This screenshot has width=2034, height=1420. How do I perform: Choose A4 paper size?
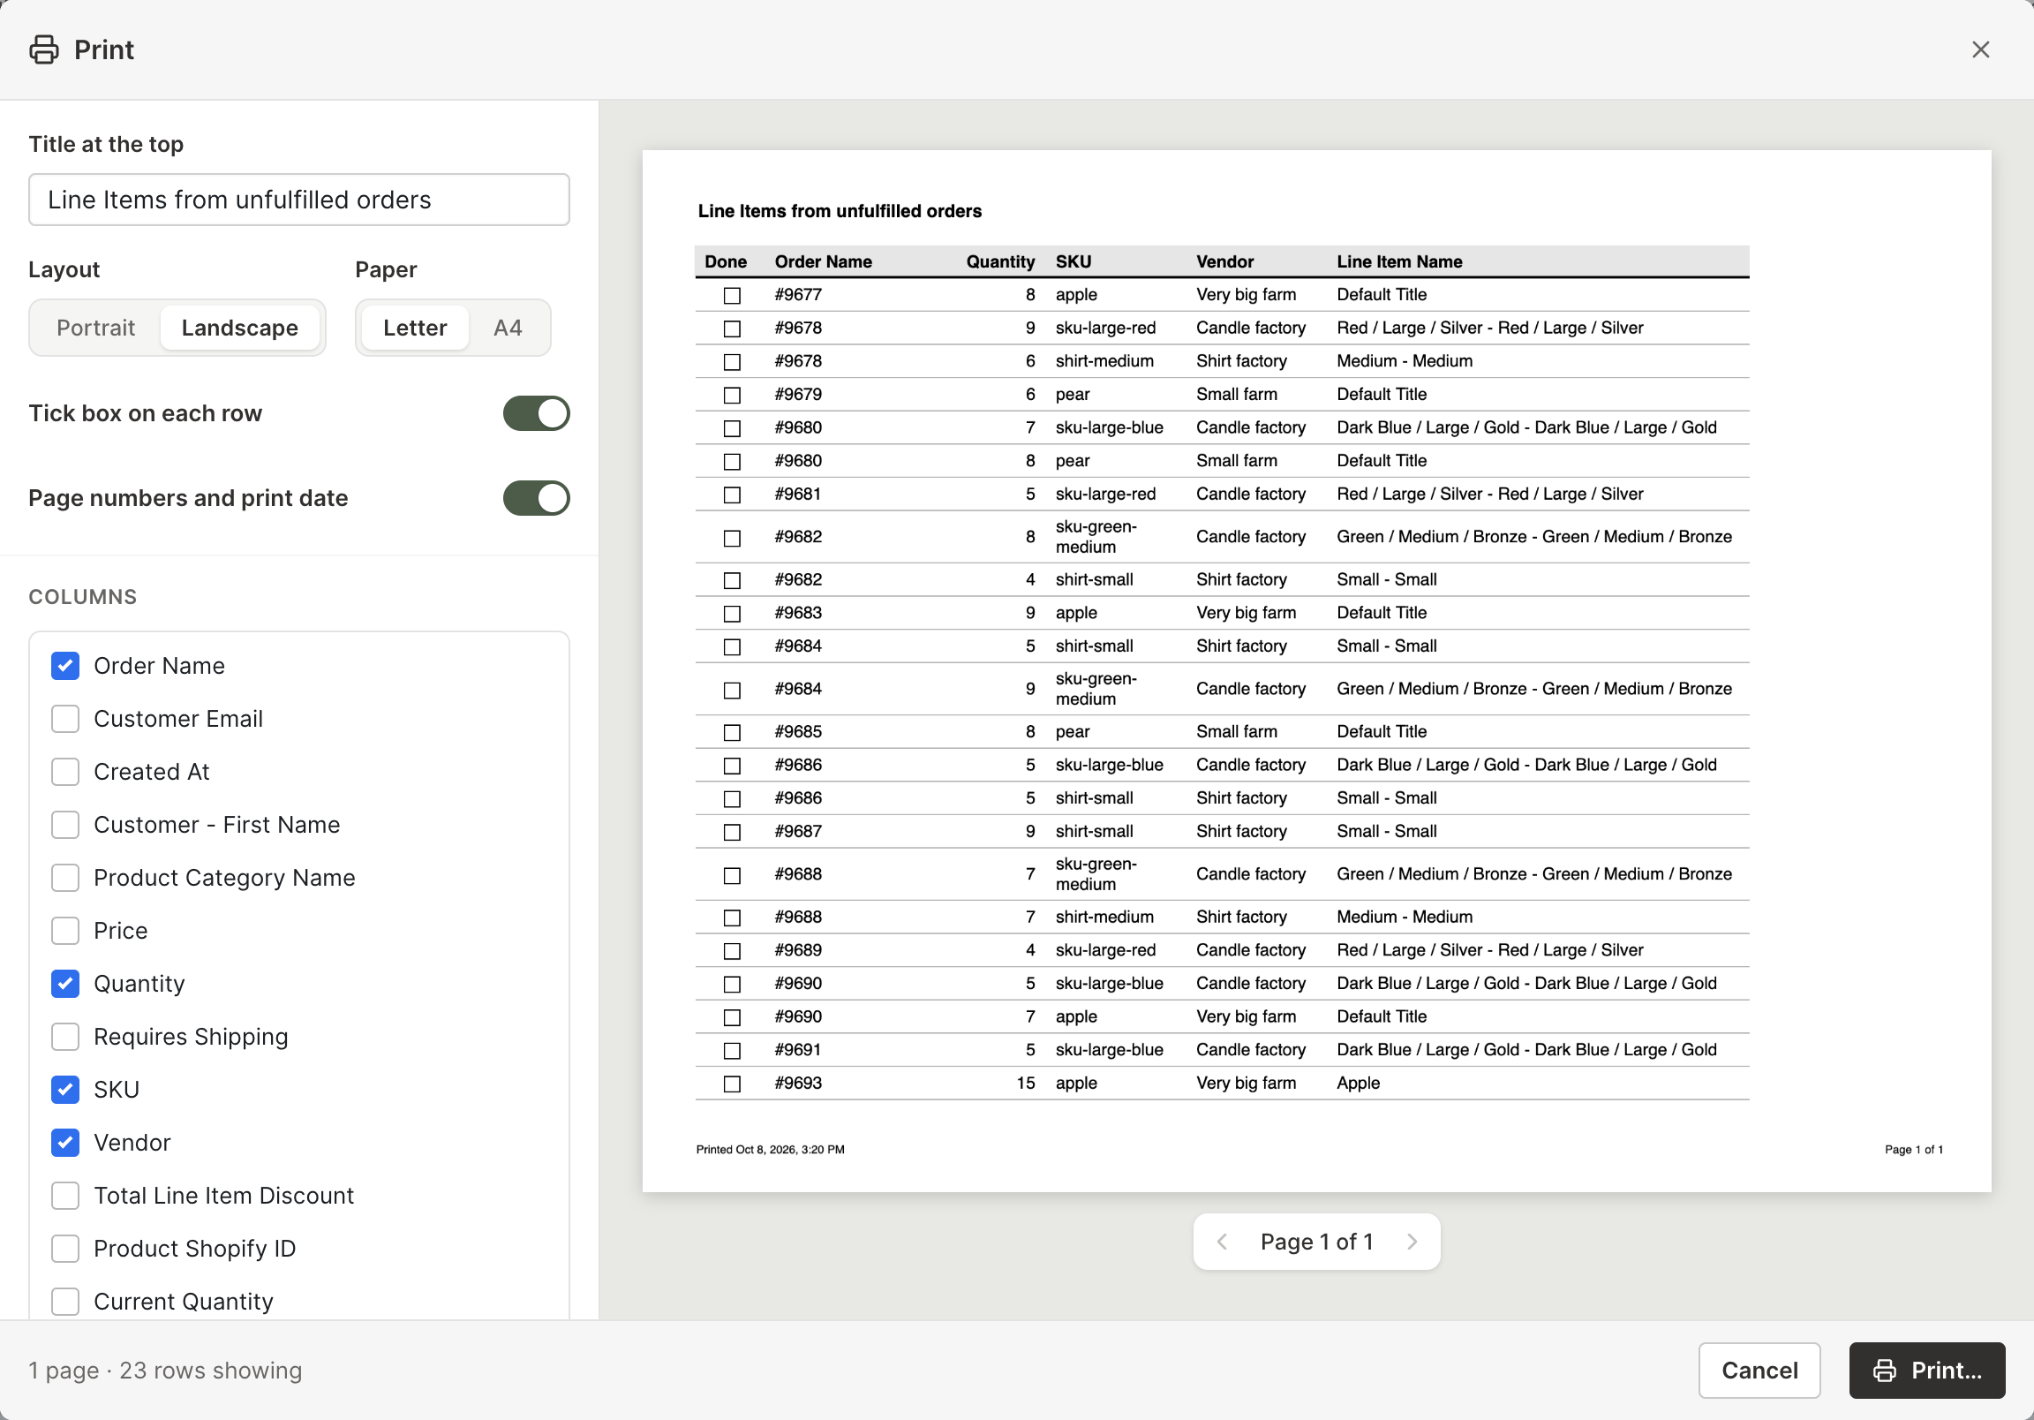click(508, 328)
